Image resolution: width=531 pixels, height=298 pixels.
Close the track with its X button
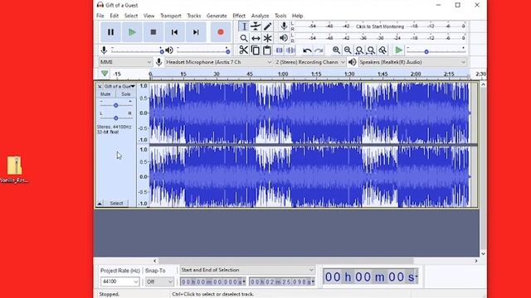click(100, 86)
